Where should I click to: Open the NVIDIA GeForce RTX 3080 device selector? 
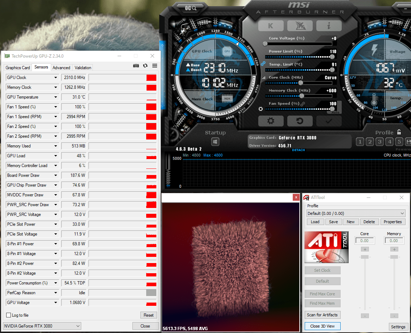[42, 326]
